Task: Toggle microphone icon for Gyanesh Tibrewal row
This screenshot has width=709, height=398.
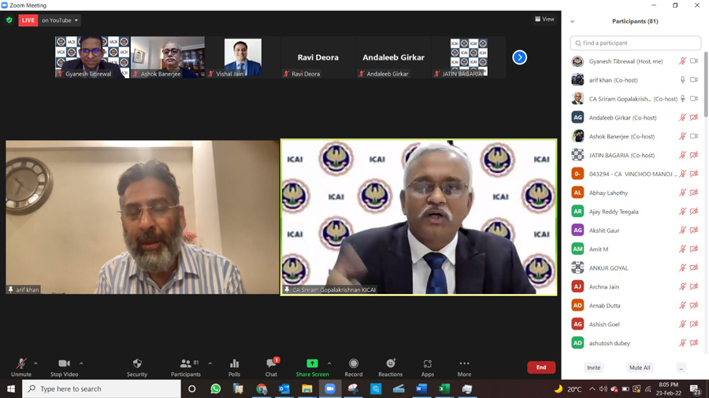Action: point(683,61)
